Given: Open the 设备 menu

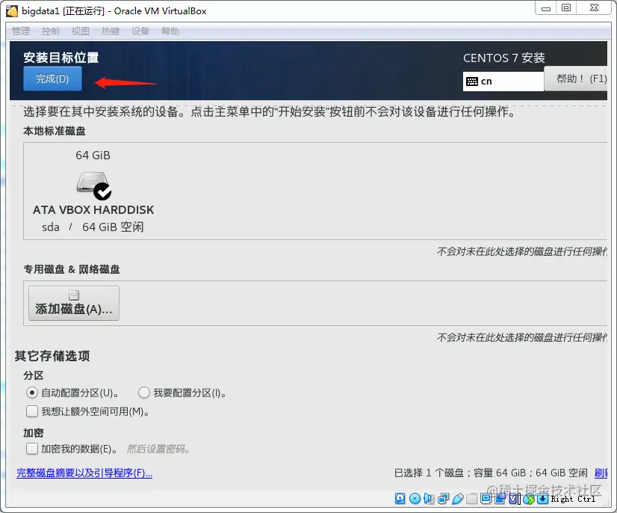Looking at the screenshot, I should pos(140,31).
